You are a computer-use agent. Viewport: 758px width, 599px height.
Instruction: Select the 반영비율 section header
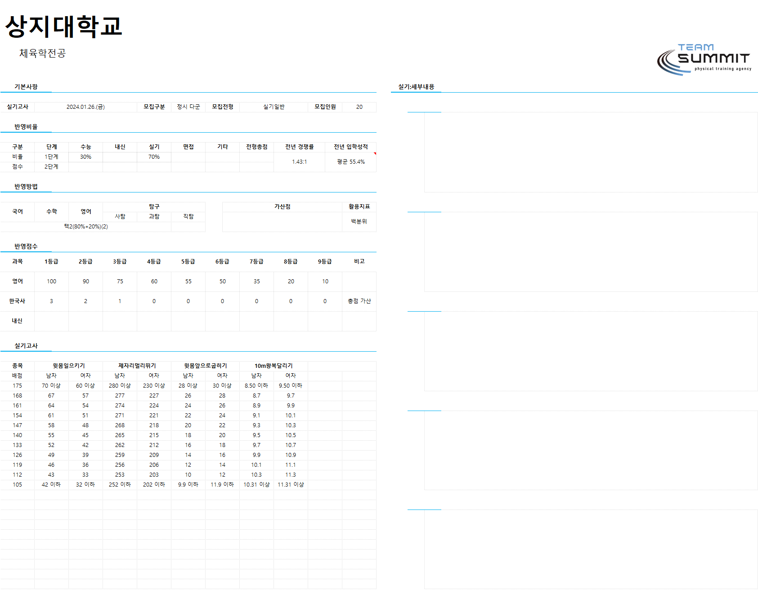(26, 127)
